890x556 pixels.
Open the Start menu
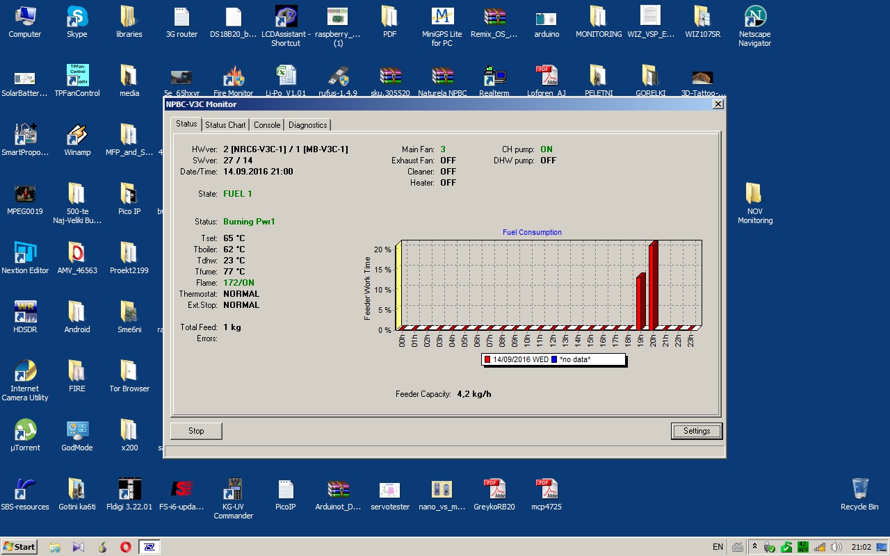[x=19, y=547]
